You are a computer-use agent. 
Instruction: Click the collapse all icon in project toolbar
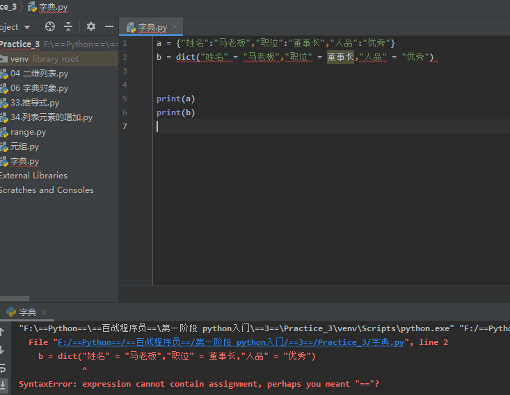click(x=68, y=26)
